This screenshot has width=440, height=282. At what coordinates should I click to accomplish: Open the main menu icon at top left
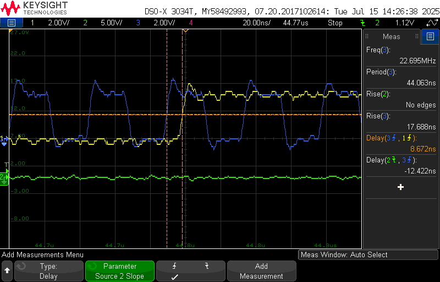tap(11, 23)
